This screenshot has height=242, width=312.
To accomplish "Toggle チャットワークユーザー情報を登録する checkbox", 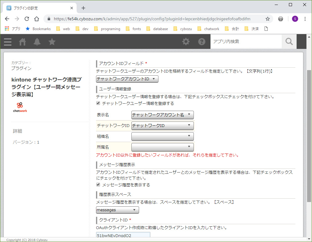I will [x=98, y=103].
